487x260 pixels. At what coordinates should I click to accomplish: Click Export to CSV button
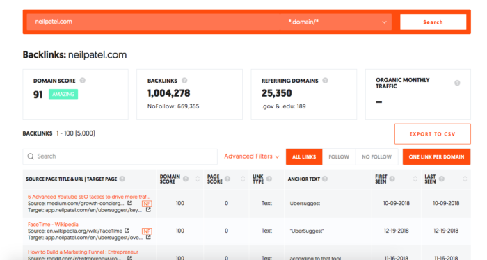pyautogui.click(x=432, y=134)
